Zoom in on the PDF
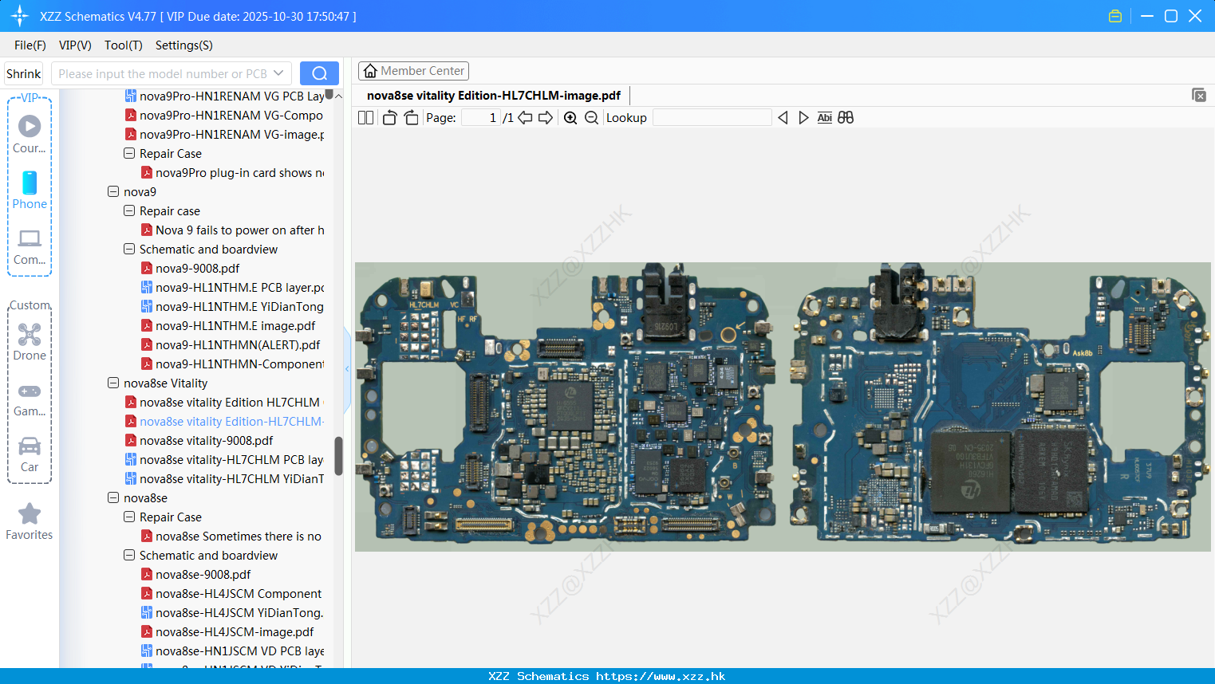1215x684 pixels. click(x=570, y=118)
